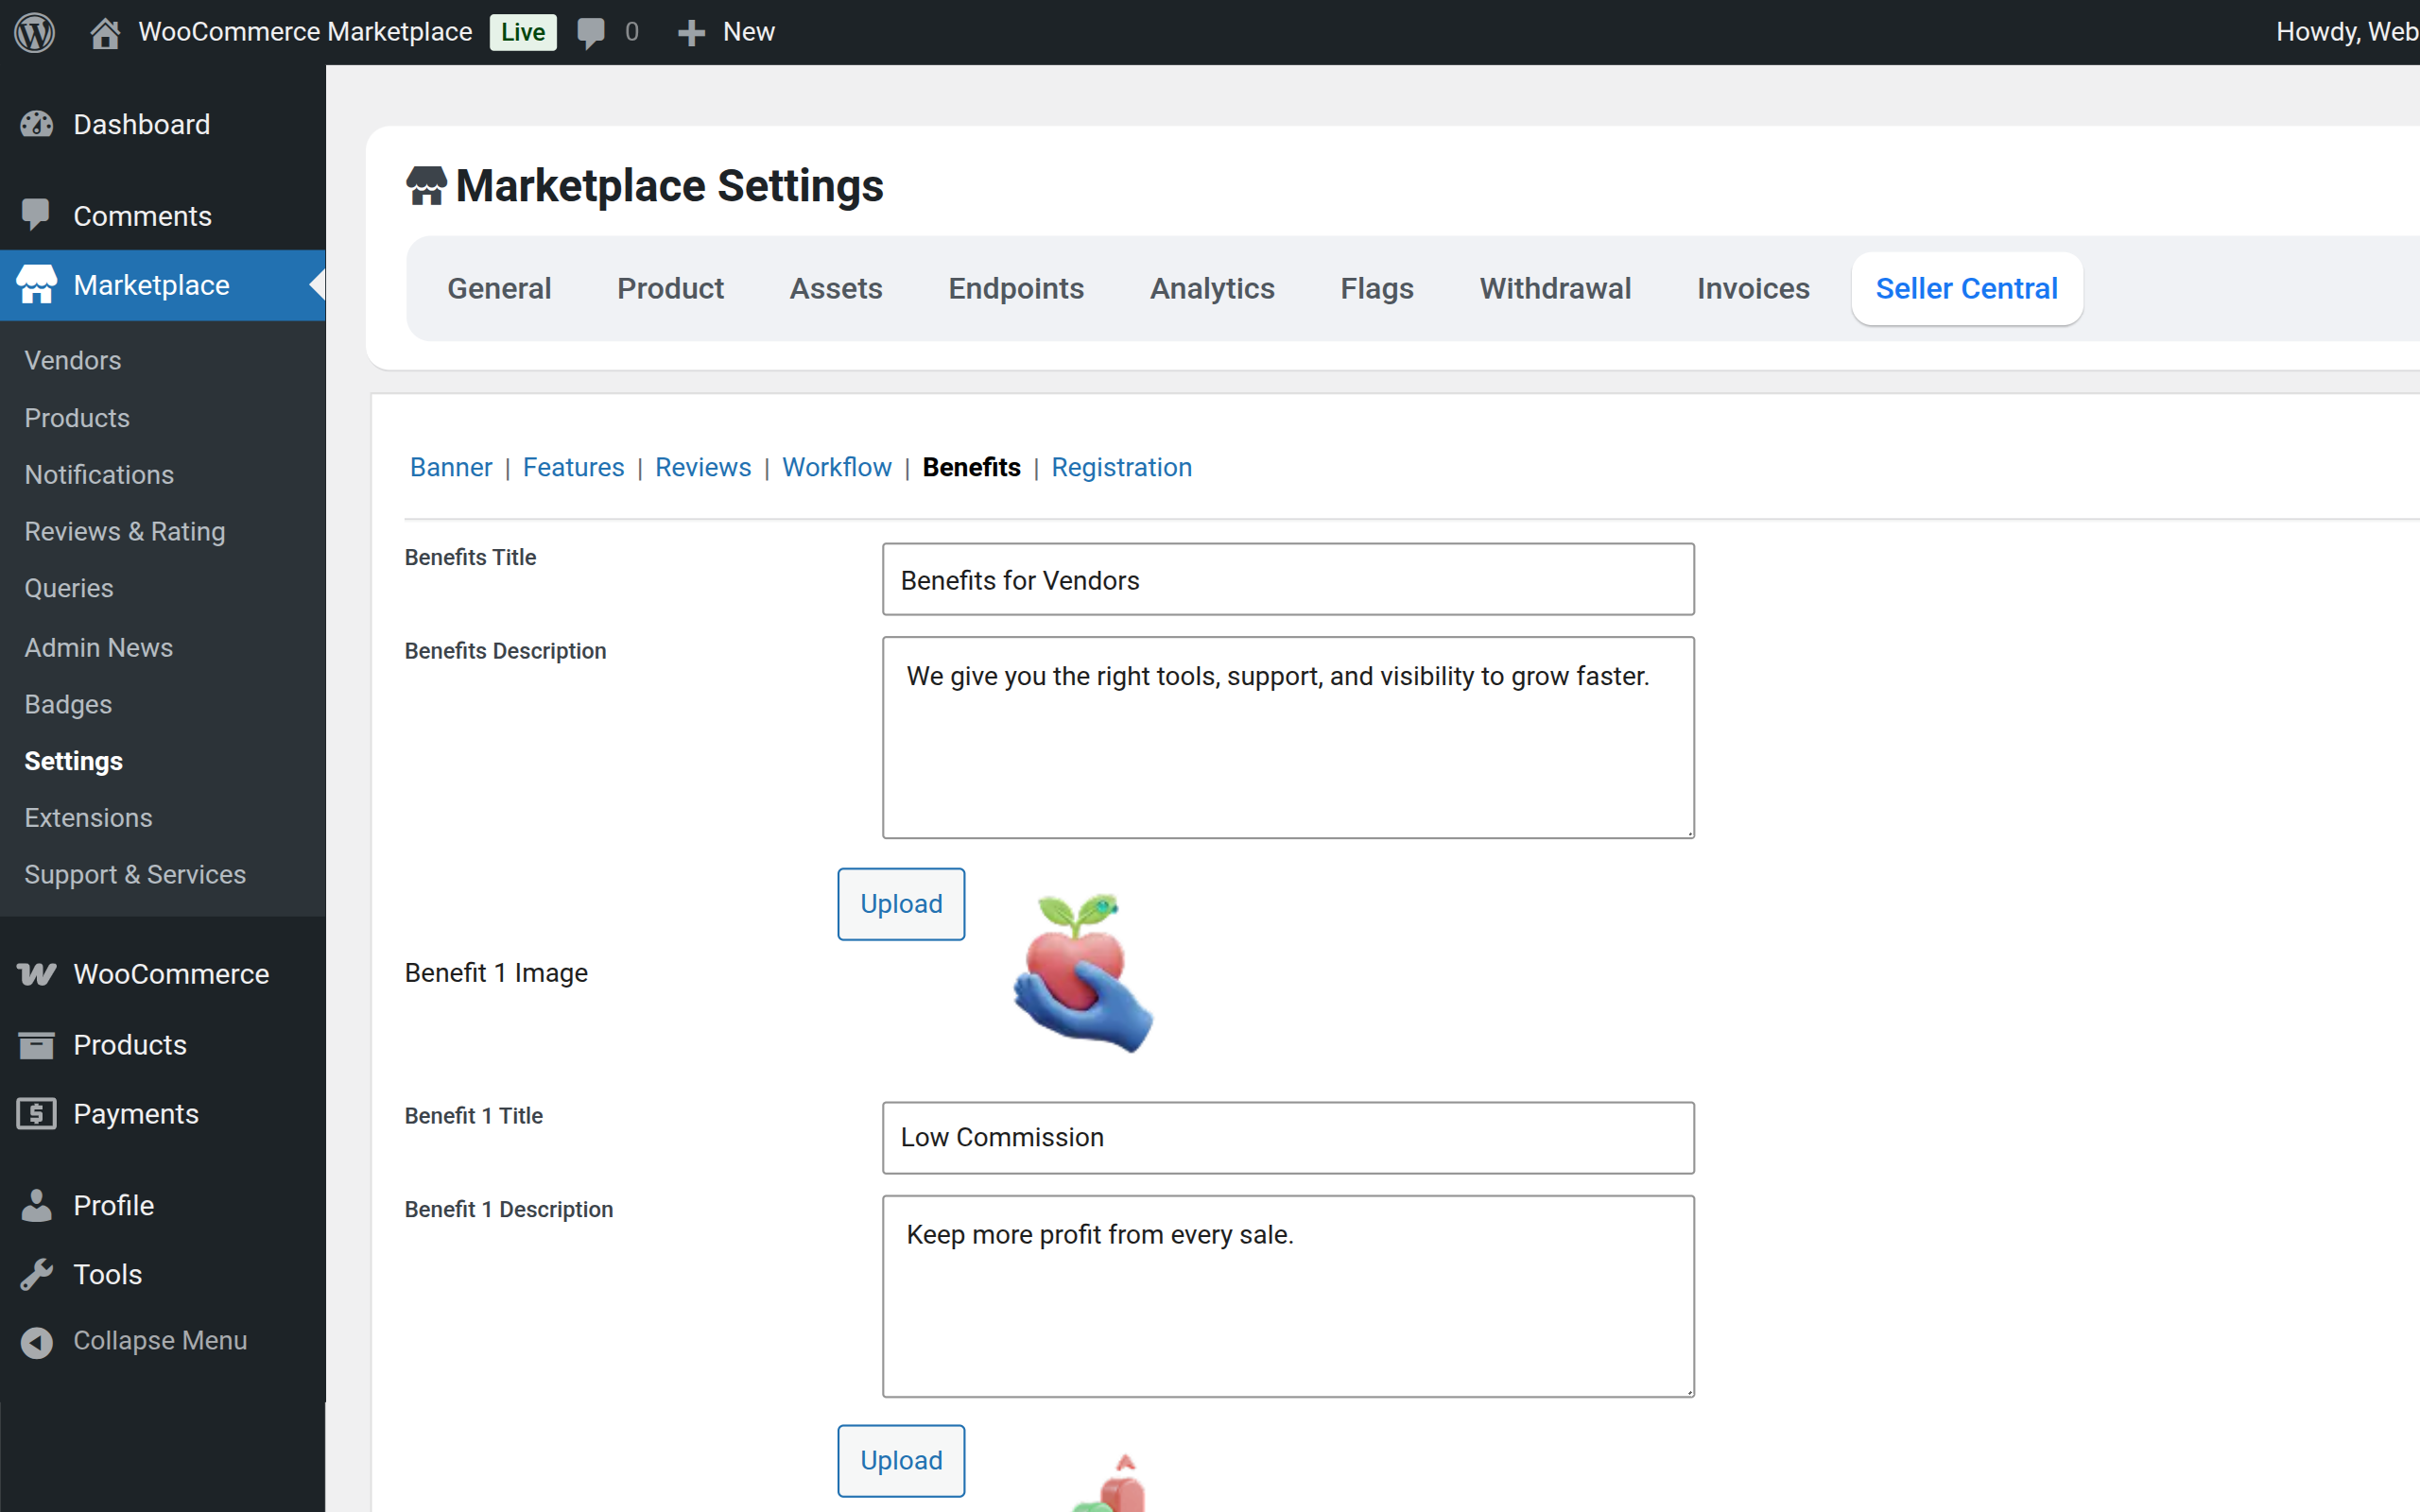
Task: Switch to the Withdrawal tab
Action: point(1555,289)
